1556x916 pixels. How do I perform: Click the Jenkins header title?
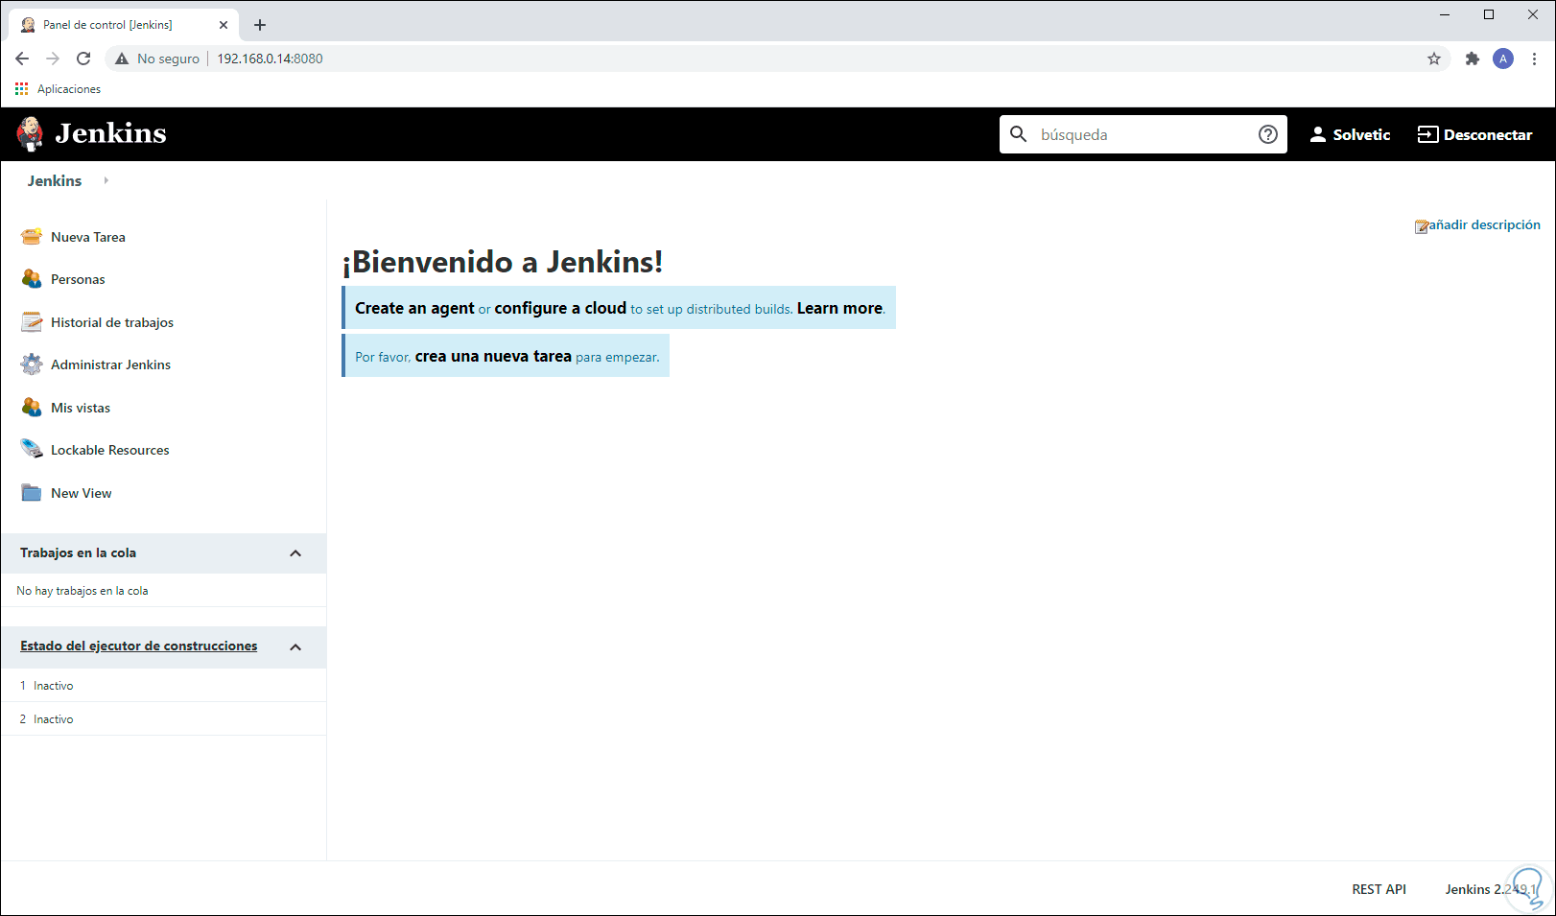[110, 133]
